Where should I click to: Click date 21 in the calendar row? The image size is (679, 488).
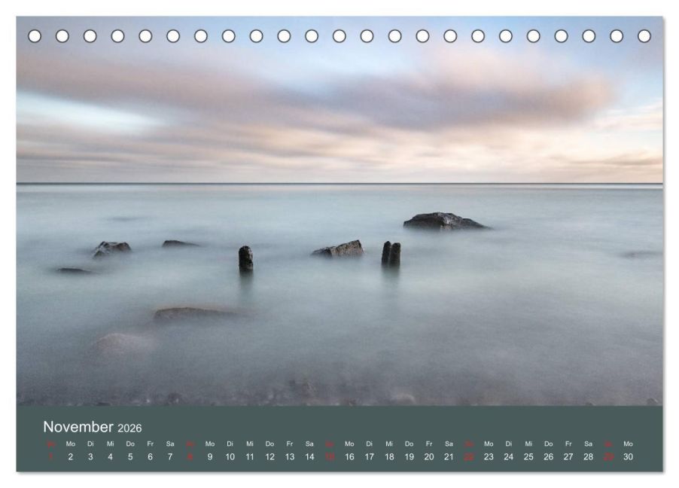point(449,457)
